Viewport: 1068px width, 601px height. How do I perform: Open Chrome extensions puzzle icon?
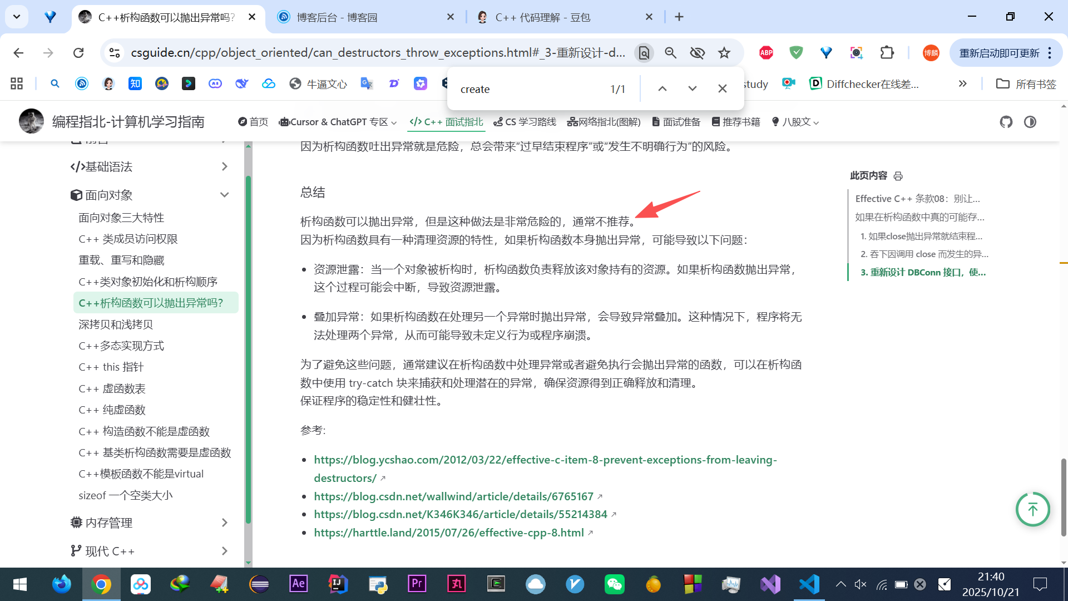(887, 53)
